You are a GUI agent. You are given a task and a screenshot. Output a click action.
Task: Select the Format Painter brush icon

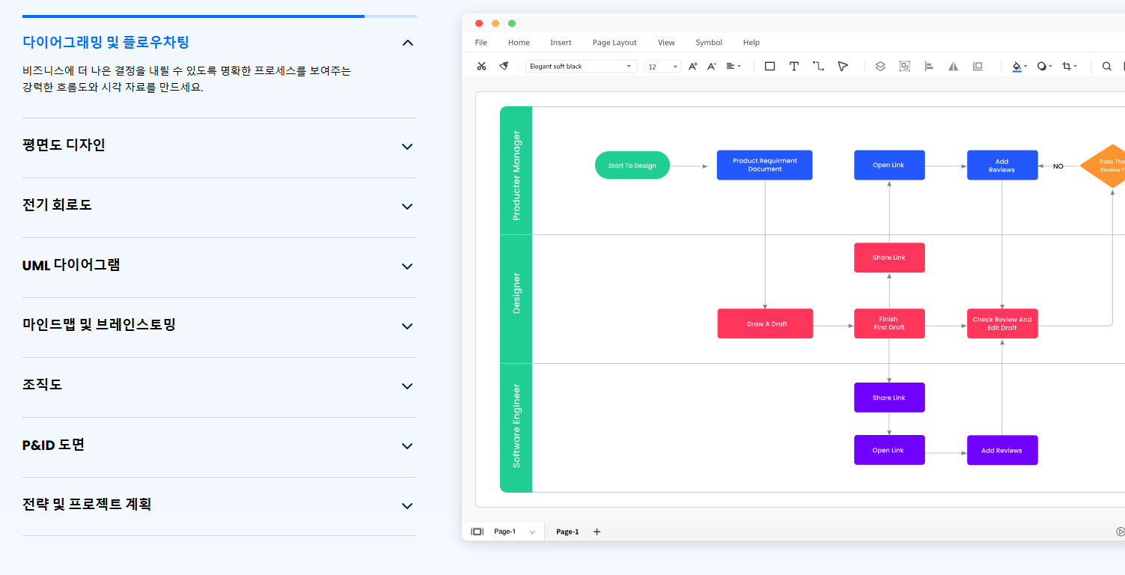(x=504, y=66)
